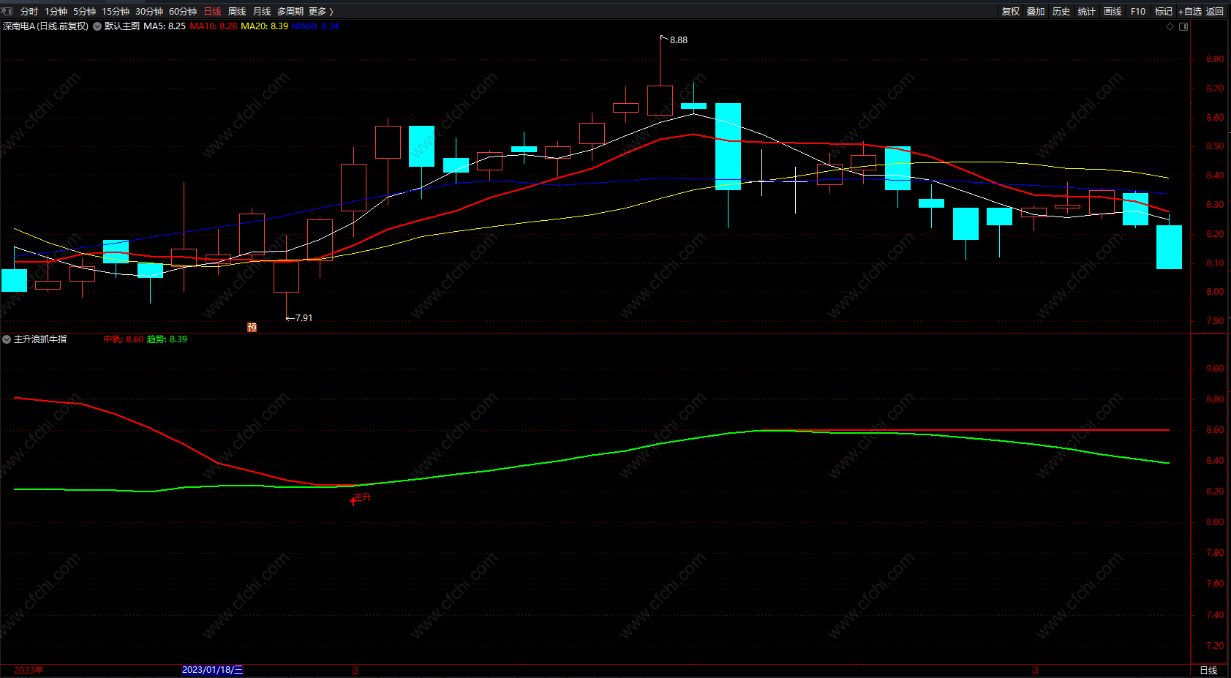This screenshot has height=678, width=1231.
Task: Click the 标记 mark button
Action: pos(1164,12)
